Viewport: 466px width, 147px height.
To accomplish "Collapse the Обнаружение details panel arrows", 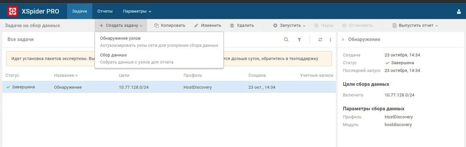I will (x=343, y=40).
